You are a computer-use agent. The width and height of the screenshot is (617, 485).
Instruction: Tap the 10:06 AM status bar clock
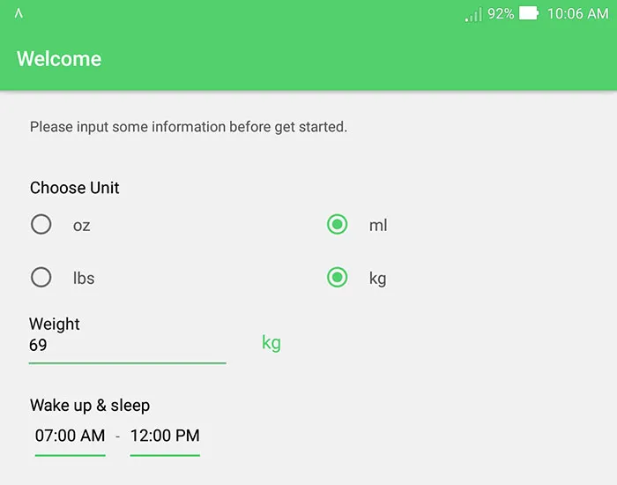577,14
